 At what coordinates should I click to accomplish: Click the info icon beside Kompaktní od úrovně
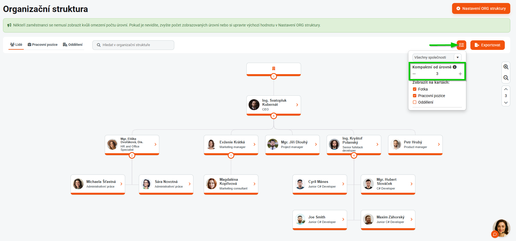[x=455, y=67]
